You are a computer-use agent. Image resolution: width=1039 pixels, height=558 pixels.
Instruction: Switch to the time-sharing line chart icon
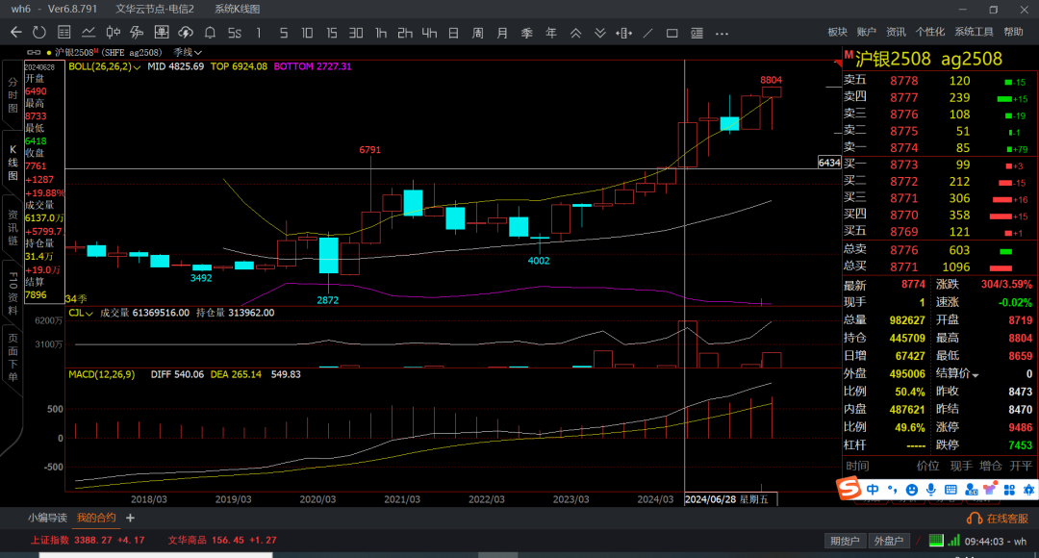(89, 33)
